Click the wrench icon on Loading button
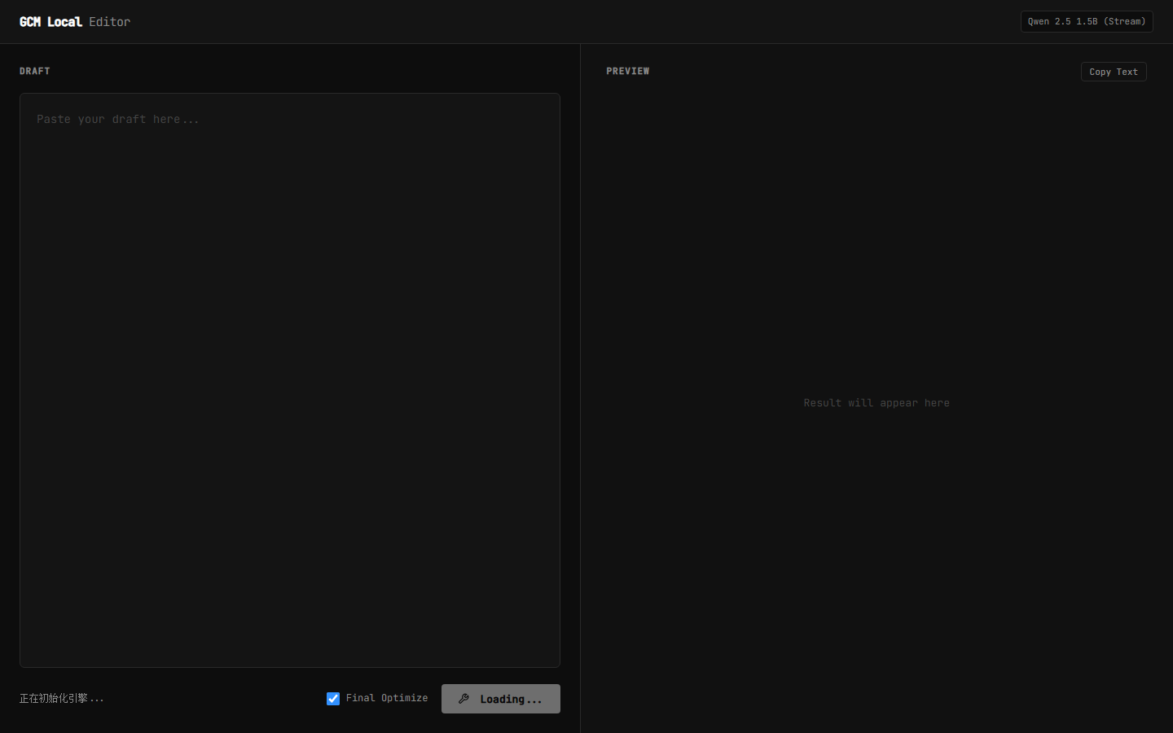 (463, 699)
